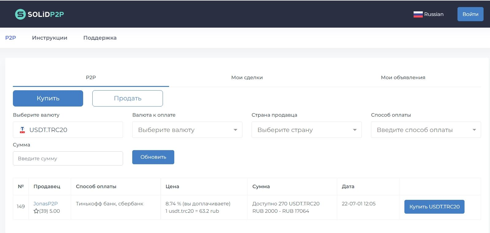Viewport: 490px width, 233px height.
Task: Open the JonasP2P seller profile link
Action: [x=45, y=204]
